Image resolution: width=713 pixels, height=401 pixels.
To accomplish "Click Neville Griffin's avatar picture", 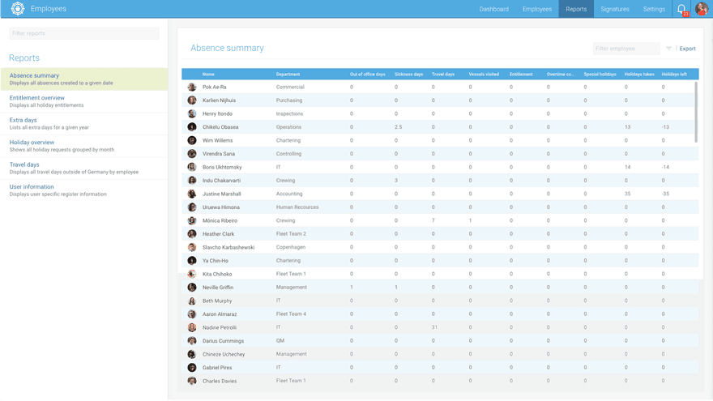I will [192, 288].
